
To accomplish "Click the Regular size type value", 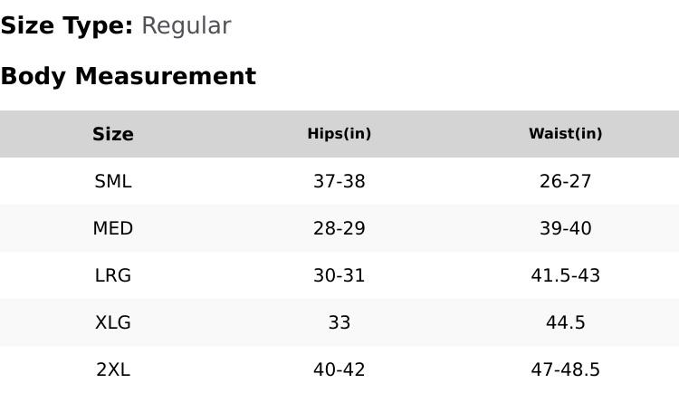I will click(186, 26).
